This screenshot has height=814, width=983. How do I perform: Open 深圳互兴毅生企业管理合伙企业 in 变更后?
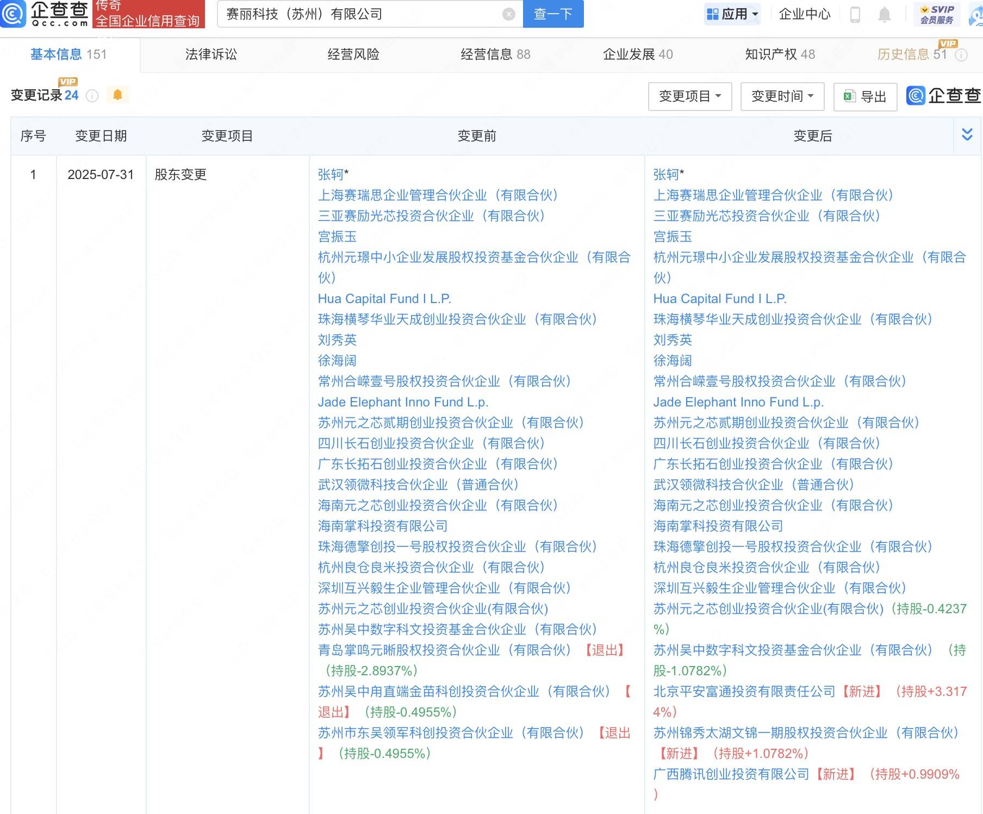(780, 588)
